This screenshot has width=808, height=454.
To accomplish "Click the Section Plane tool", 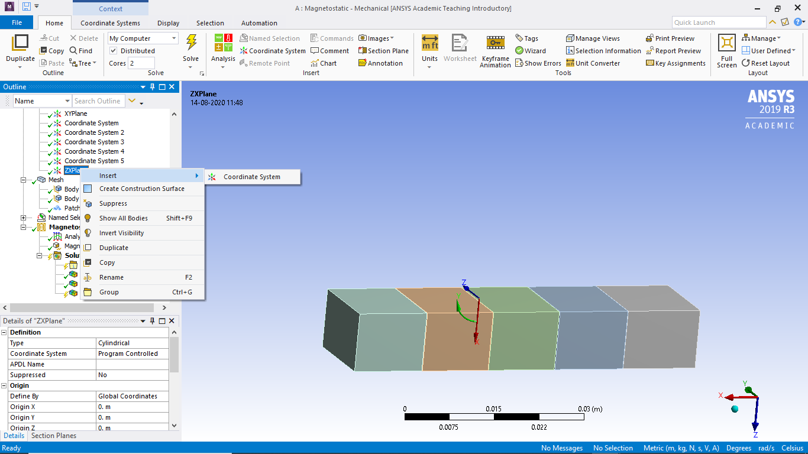I will pos(383,51).
